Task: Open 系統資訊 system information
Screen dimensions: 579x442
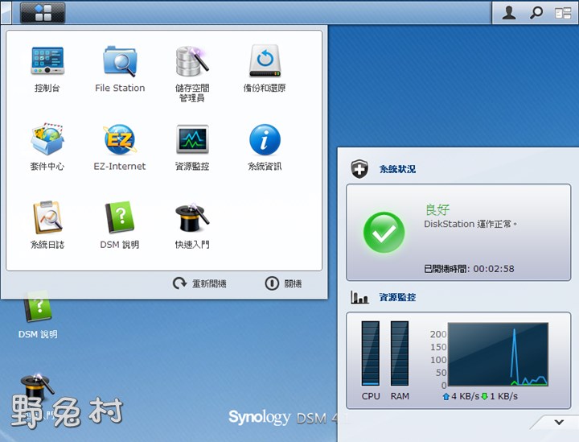Action: pos(265,147)
